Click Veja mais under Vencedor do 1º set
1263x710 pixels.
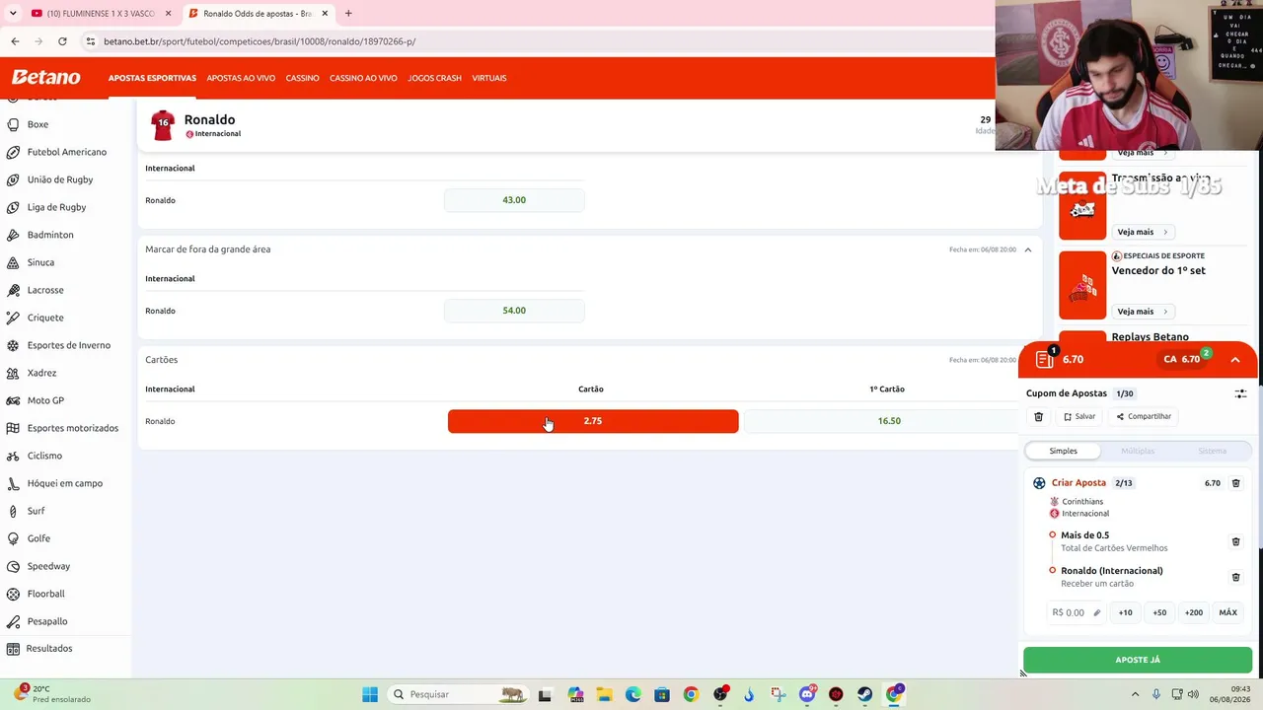click(1143, 312)
